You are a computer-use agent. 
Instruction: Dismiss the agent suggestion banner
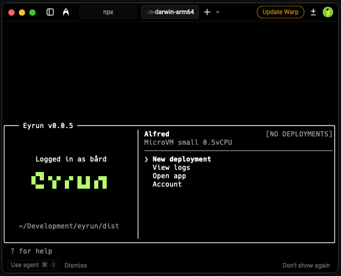point(76,266)
